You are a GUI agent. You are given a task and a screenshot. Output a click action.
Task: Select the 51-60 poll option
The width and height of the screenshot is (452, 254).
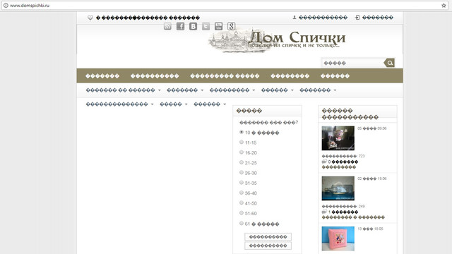pyautogui.click(x=242, y=212)
